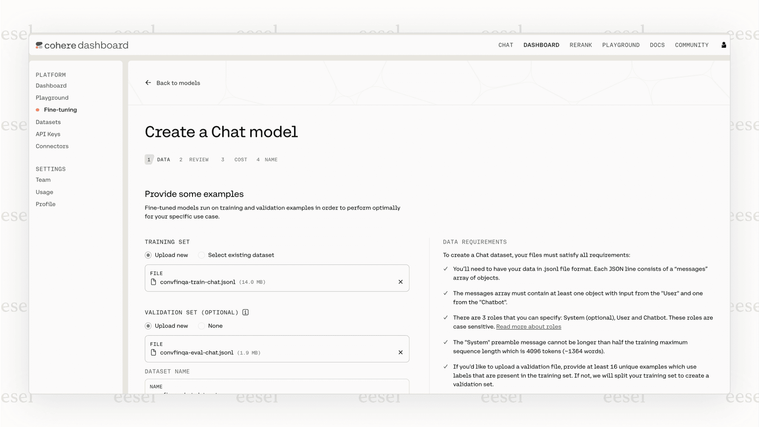Jump to step 3 COST
Image resolution: width=759 pixels, height=427 pixels.
(x=235, y=160)
